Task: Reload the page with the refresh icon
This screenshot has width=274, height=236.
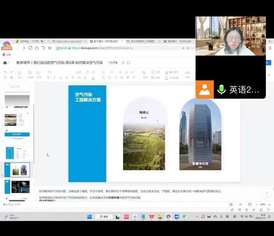Action: [x=31, y=48]
